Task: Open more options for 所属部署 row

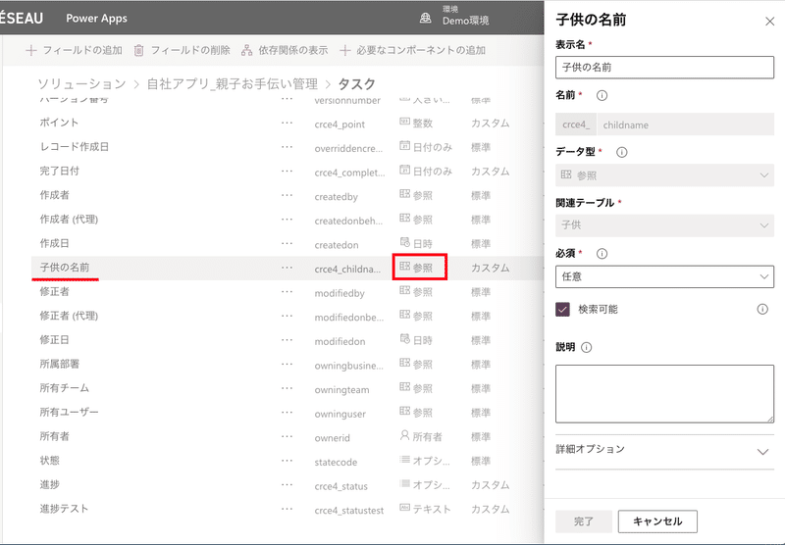Action: (x=287, y=364)
